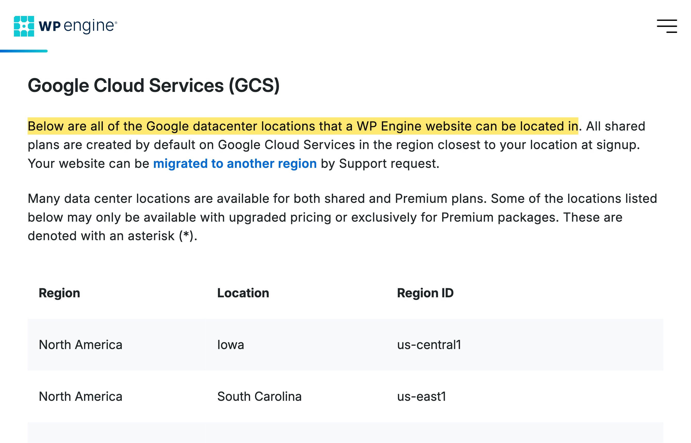
Task: Click the Region column header
Action: [59, 293]
